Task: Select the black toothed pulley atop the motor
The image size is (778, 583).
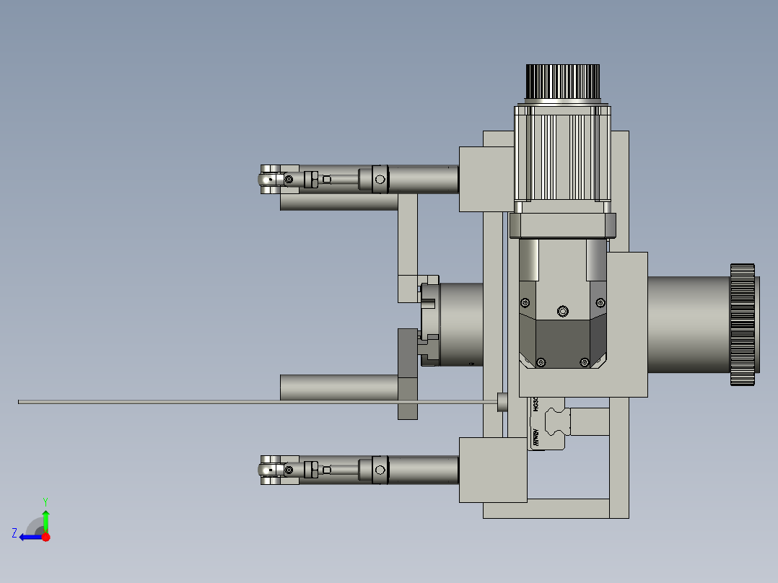Action: (x=563, y=82)
